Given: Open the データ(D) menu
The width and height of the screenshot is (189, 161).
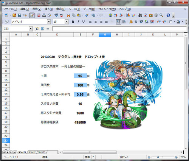Looking at the screenshot, I should click(89, 9).
